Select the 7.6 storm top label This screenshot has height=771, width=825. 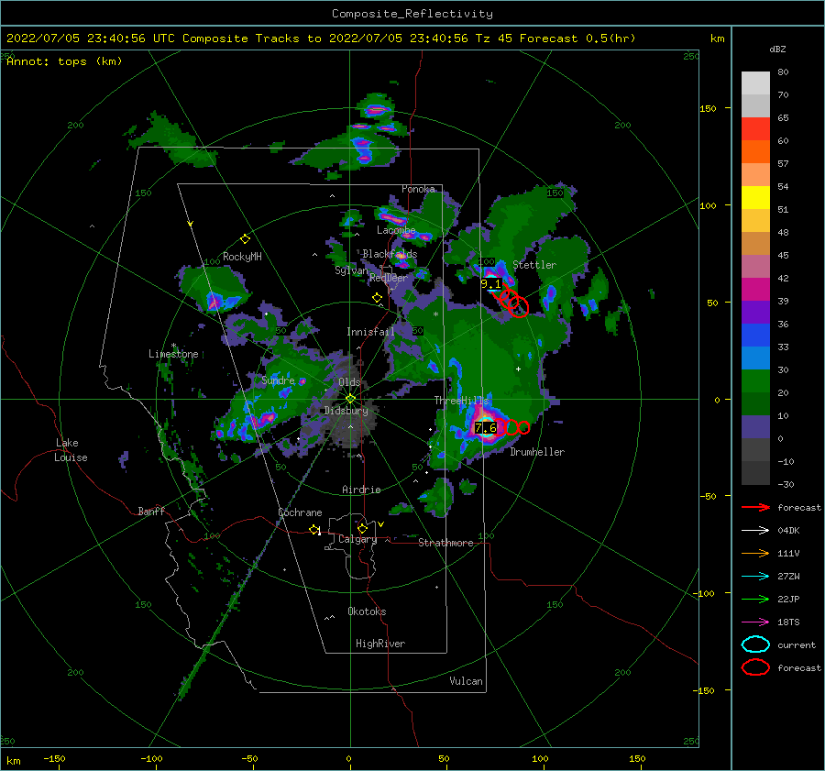[x=486, y=428]
